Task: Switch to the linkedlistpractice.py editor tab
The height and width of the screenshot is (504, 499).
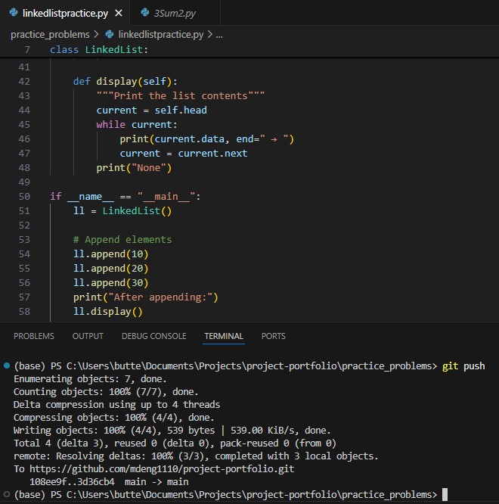Action: click(65, 13)
